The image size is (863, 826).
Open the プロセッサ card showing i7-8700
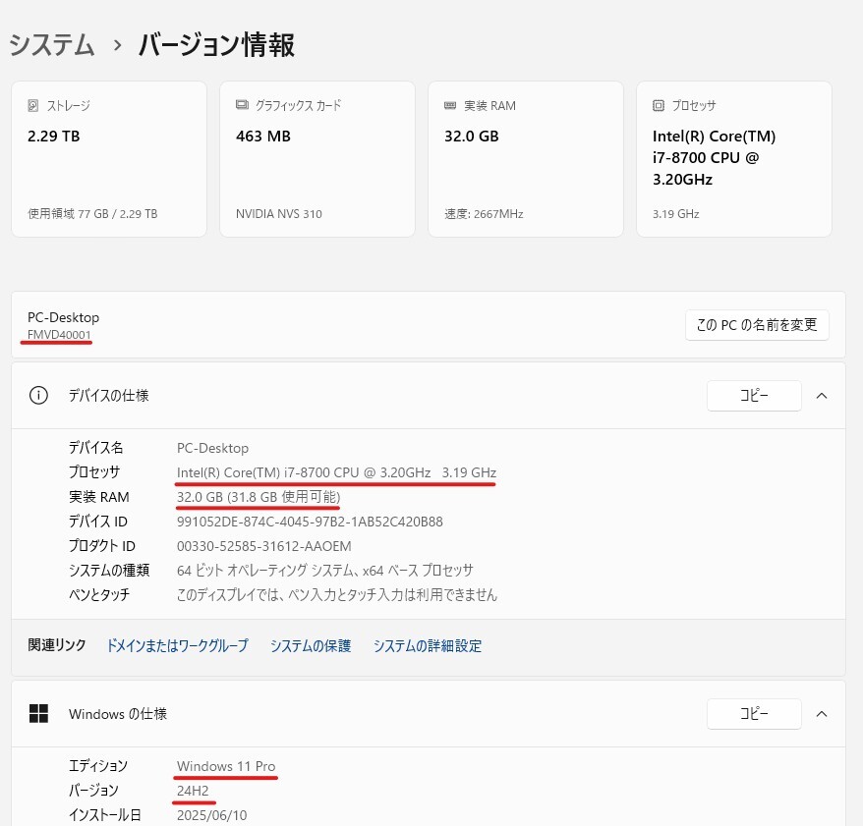coord(734,159)
